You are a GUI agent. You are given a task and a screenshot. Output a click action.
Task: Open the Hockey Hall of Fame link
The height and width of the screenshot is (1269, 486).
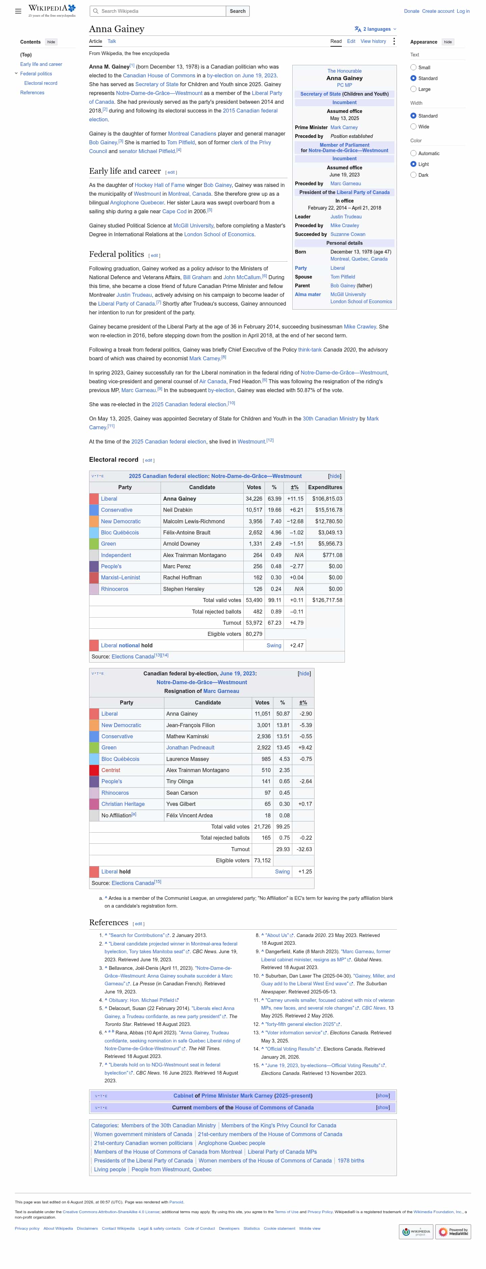159,185
